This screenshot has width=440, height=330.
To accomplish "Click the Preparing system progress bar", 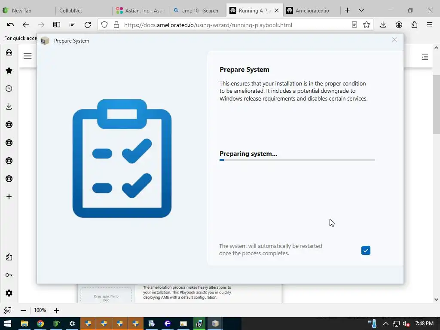I will click(297, 160).
